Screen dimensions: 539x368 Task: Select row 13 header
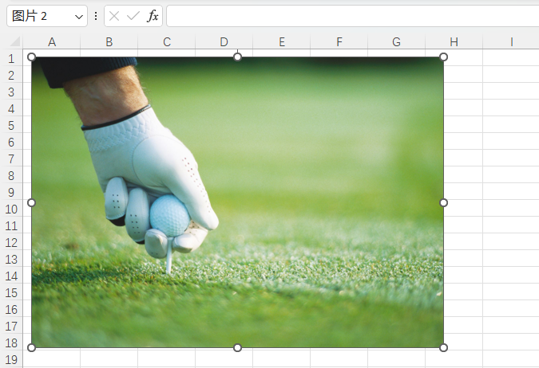11,260
